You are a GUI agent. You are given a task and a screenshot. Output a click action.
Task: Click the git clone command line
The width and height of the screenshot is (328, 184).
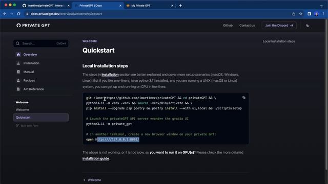tap(151, 98)
